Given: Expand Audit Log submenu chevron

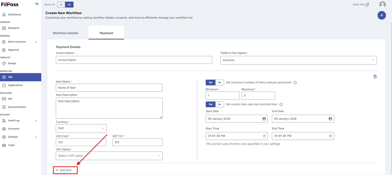Looking at the screenshot, I should point(36,121).
